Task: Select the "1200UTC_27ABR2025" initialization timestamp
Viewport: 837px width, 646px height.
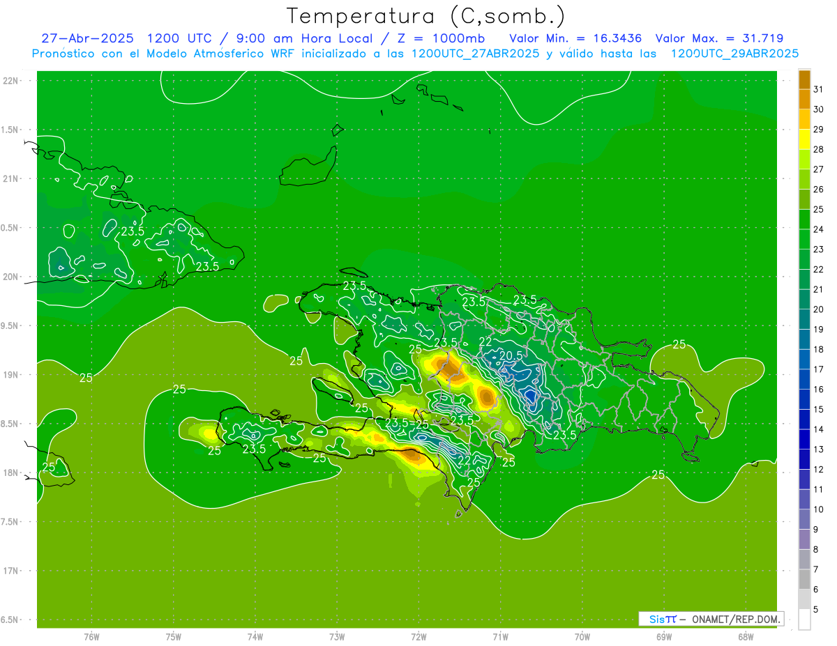Action: (x=475, y=54)
